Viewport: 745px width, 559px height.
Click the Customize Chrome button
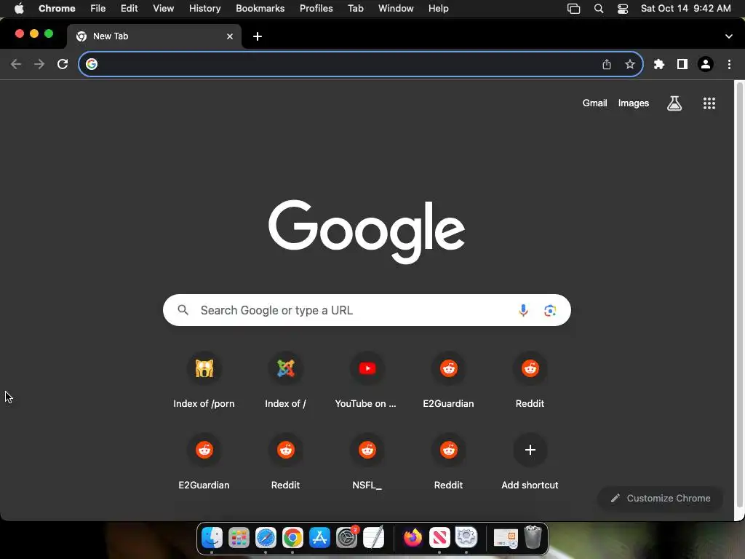[661, 498]
